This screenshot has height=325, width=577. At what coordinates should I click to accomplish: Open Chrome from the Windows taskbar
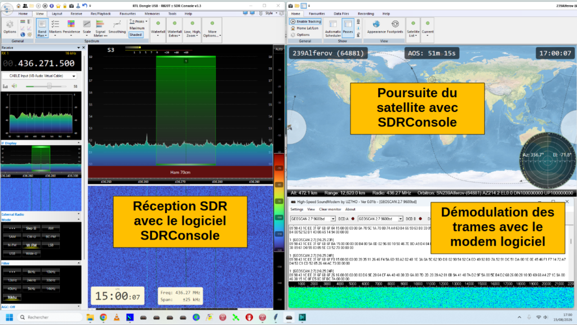(104, 317)
